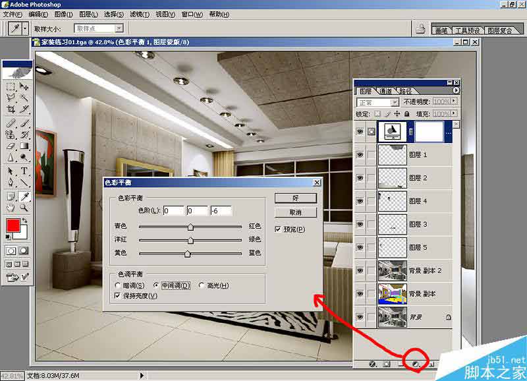The width and height of the screenshot is (527, 381).
Task: Select the History Brush tool
Action: (x=24, y=134)
